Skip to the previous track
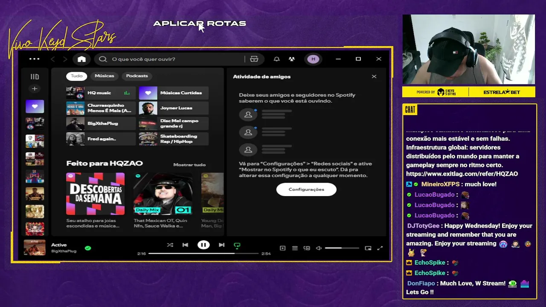The height and width of the screenshot is (307, 546). (x=185, y=245)
